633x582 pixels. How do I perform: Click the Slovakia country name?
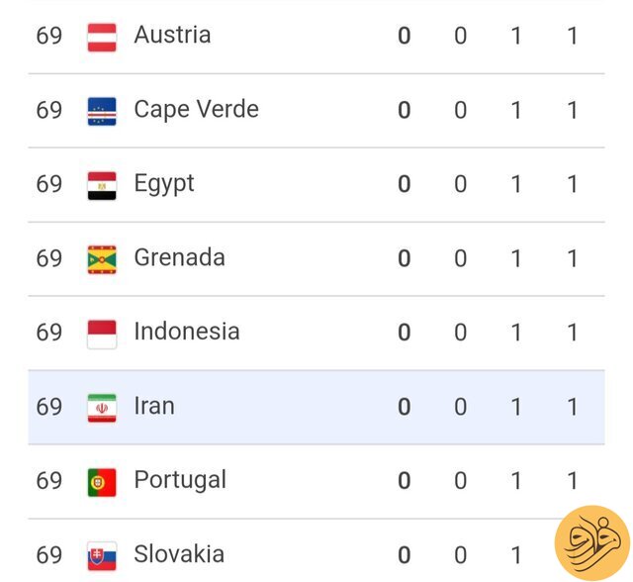[x=179, y=553]
